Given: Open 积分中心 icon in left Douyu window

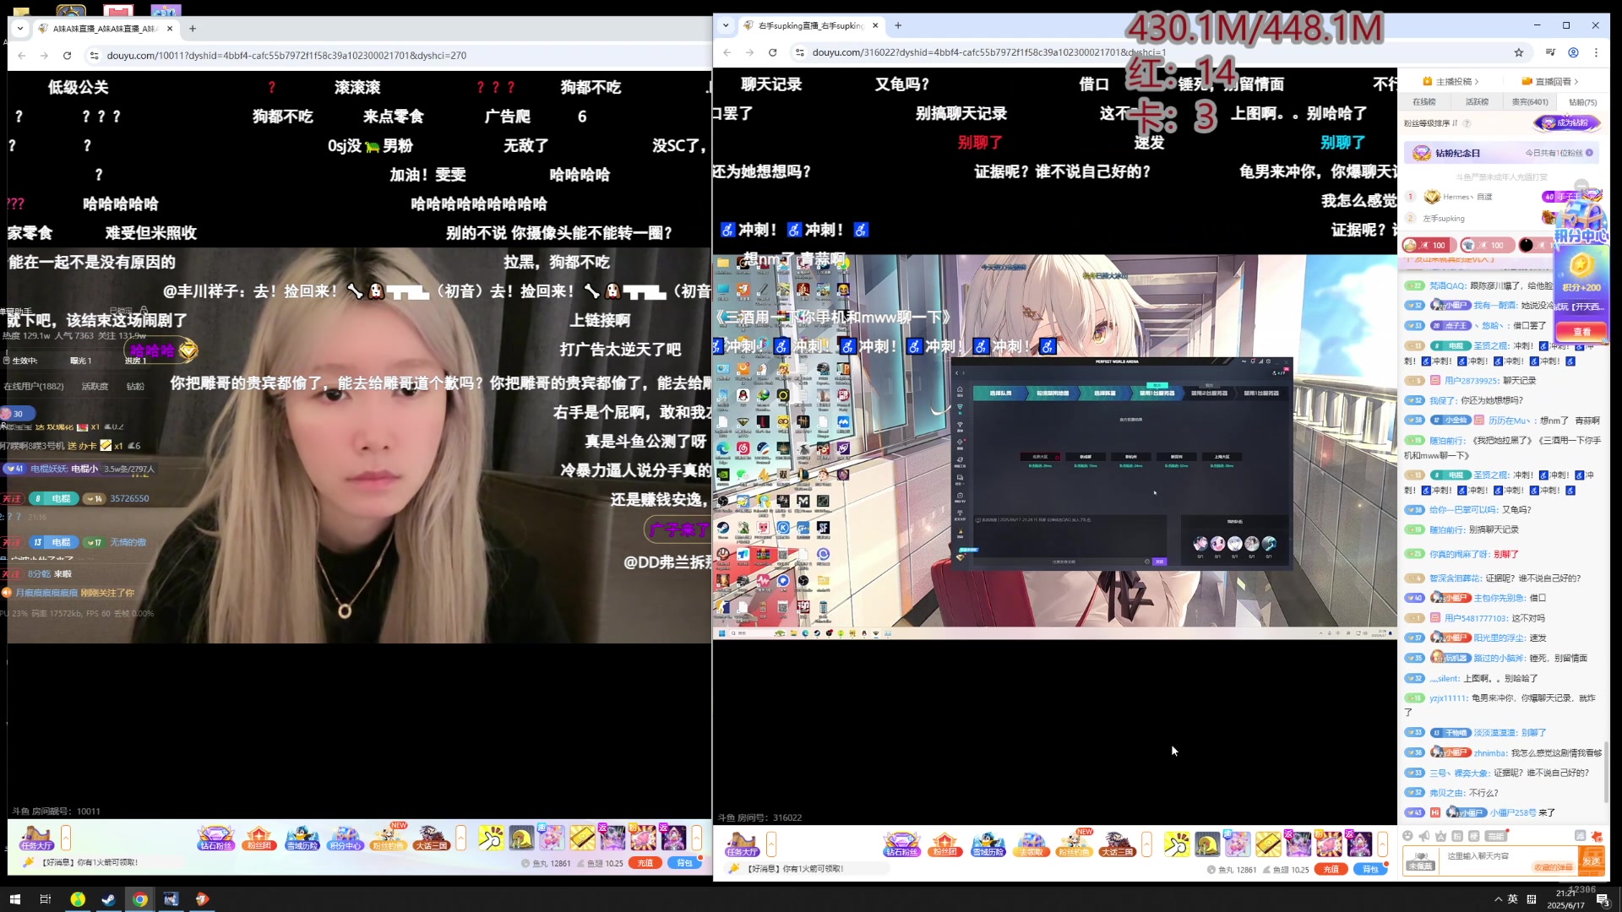Looking at the screenshot, I should (x=345, y=837).
